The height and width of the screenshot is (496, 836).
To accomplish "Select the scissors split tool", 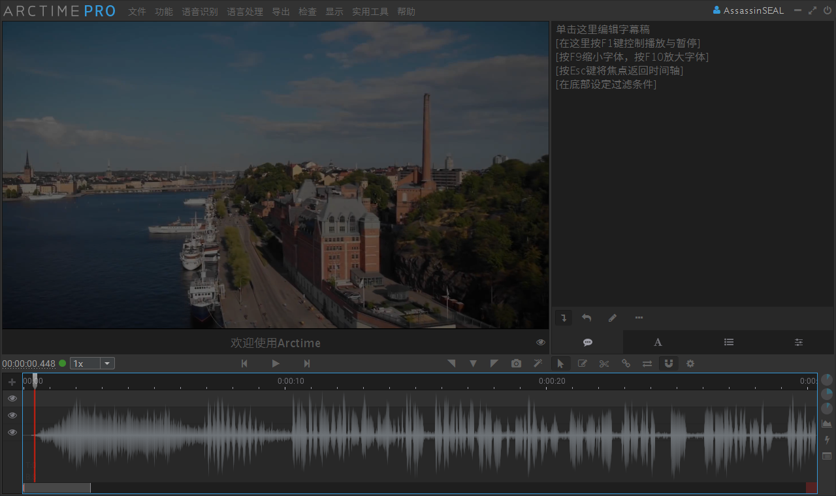I will pyautogui.click(x=604, y=364).
